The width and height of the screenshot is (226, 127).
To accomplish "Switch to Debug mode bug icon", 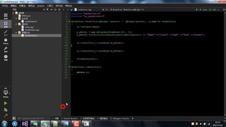I will pos(6,41).
